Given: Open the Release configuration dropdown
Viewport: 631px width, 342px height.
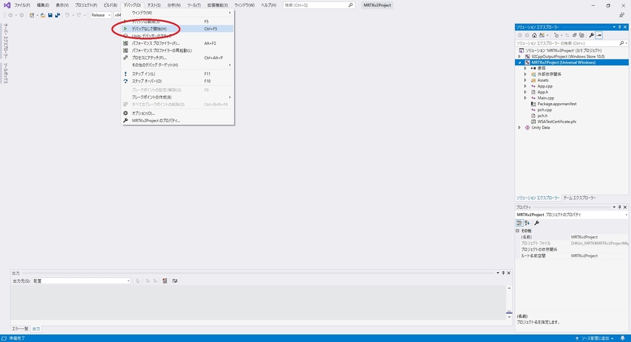Looking at the screenshot, I should [101, 15].
